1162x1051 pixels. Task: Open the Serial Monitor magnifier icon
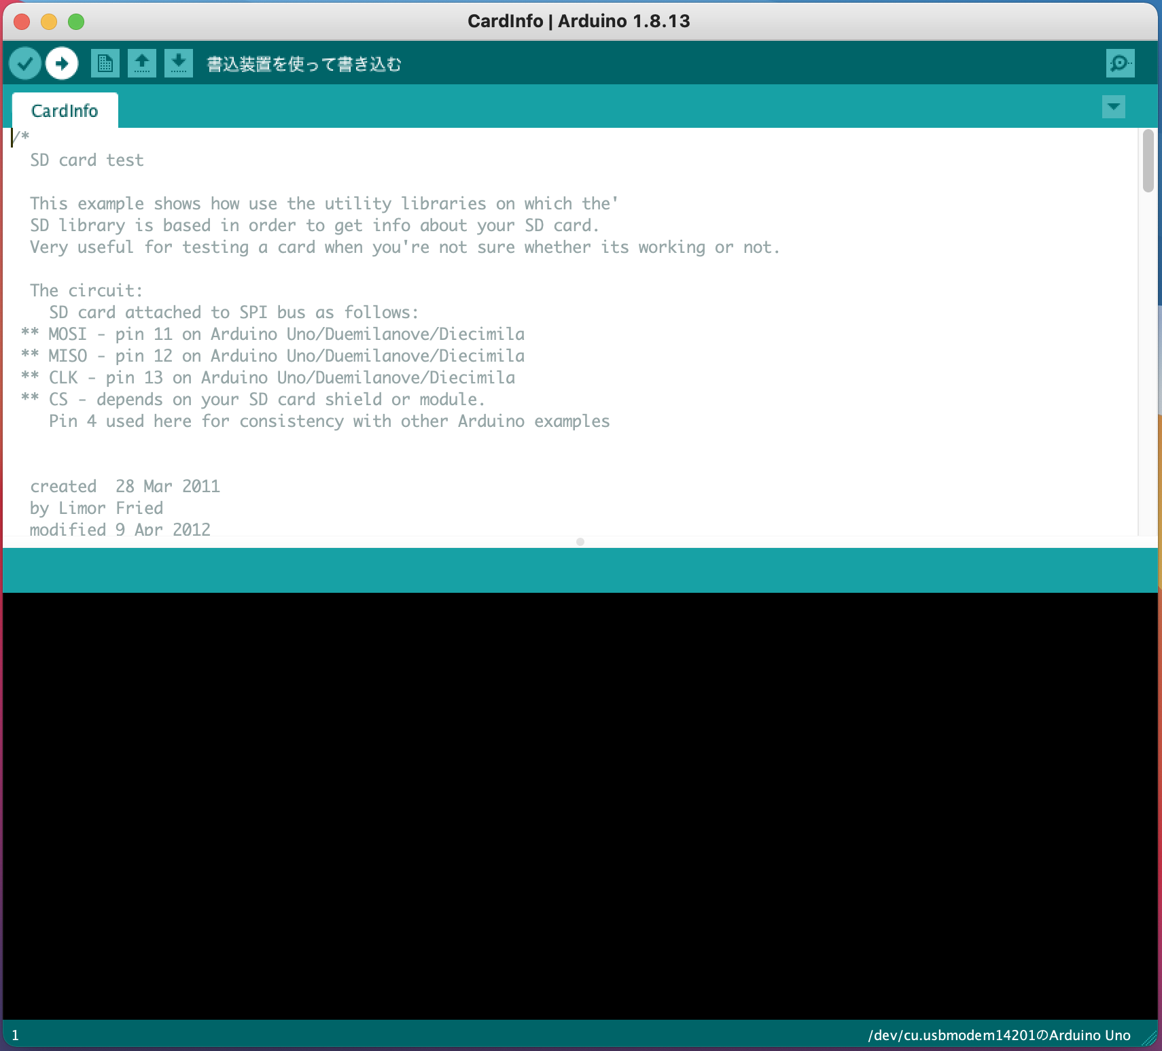pyautogui.click(x=1120, y=63)
